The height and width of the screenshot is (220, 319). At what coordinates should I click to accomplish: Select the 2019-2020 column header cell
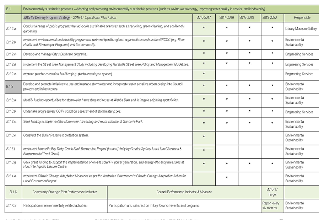click(272, 17)
